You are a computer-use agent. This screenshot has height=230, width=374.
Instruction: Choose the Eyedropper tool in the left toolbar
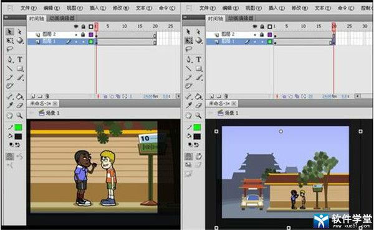tap(10, 106)
